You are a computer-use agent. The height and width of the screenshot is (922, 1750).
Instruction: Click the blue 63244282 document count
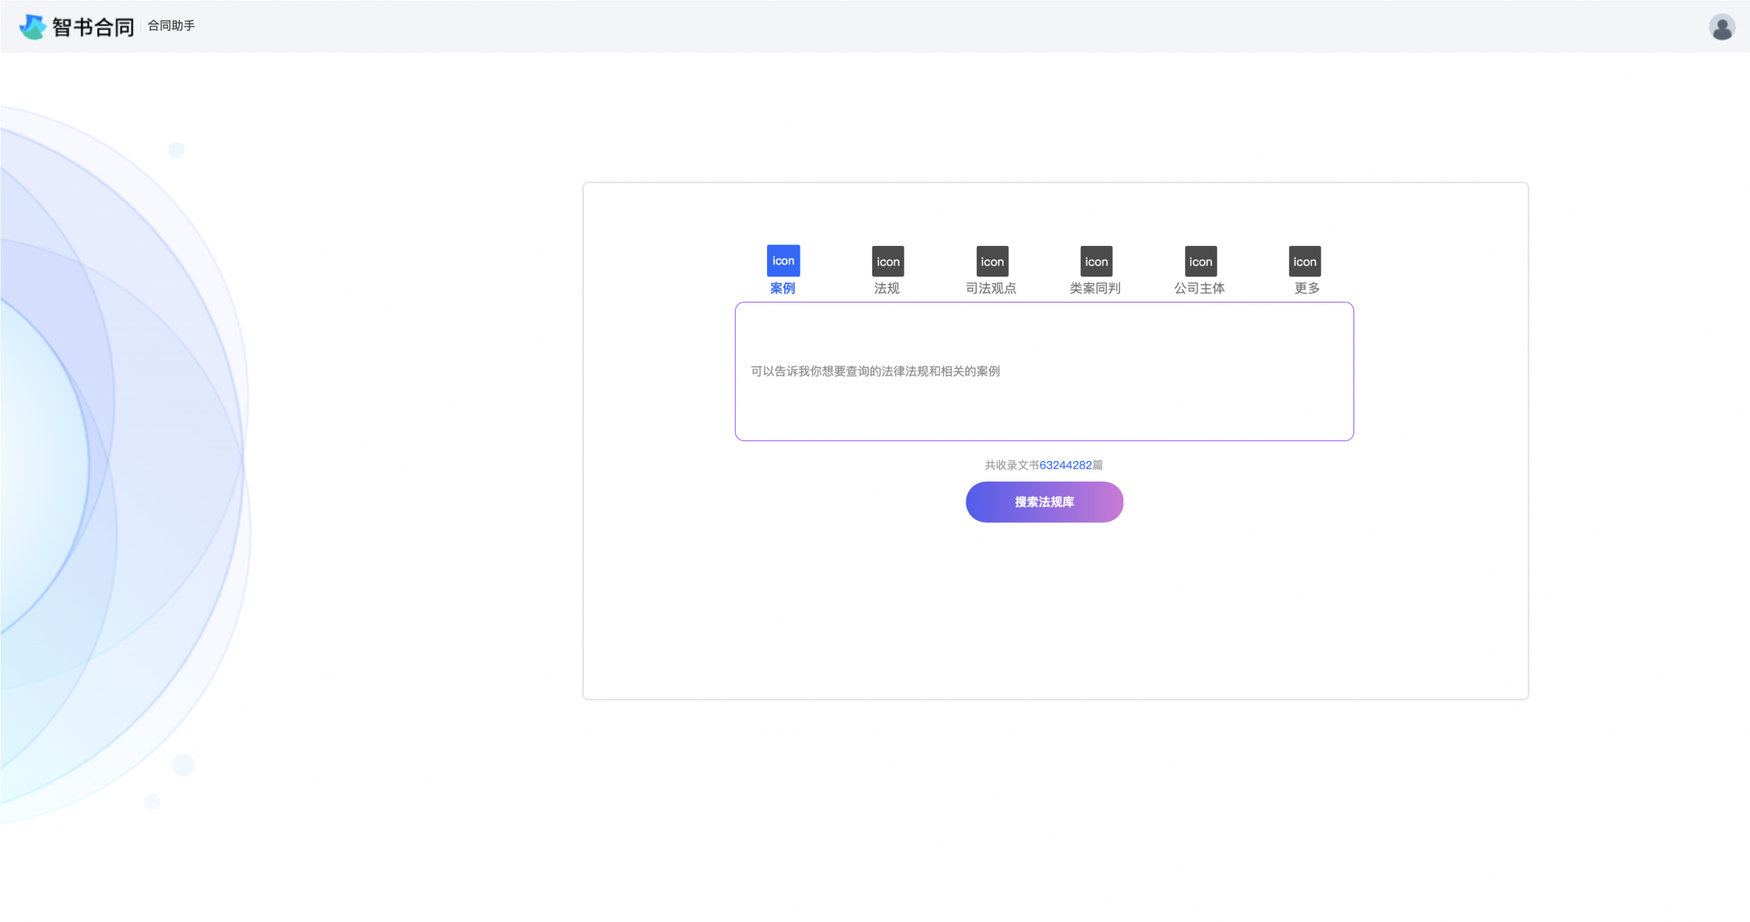pyautogui.click(x=1065, y=465)
